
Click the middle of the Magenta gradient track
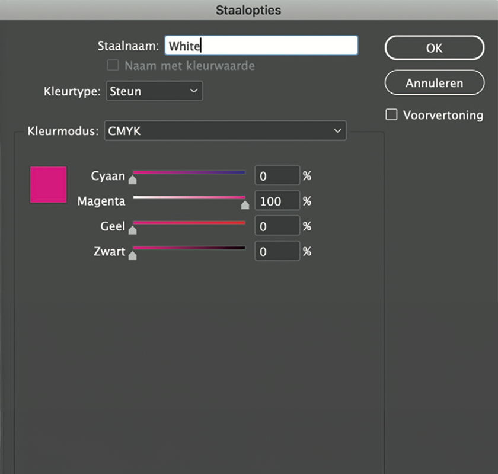[189, 198]
